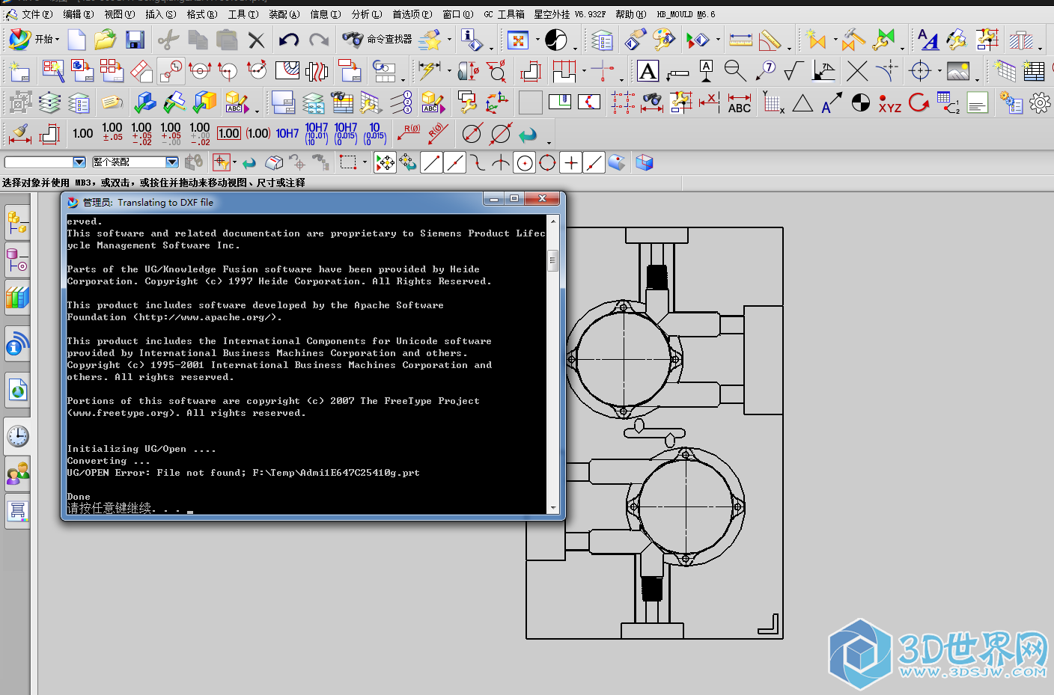
Task: Toggle Point on Curve snap
Action: [x=594, y=162]
